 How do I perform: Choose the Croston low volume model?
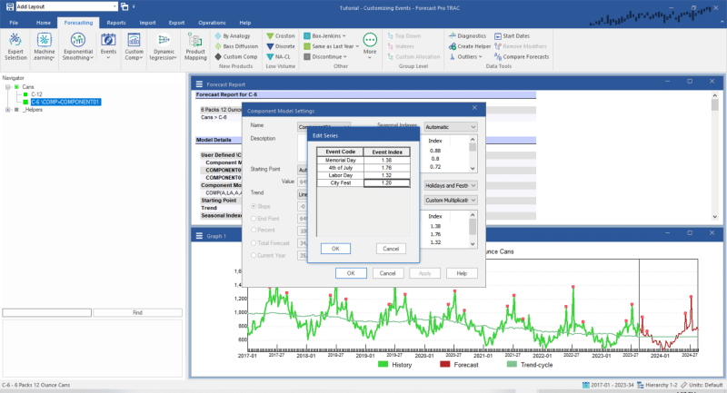point(281,35)
